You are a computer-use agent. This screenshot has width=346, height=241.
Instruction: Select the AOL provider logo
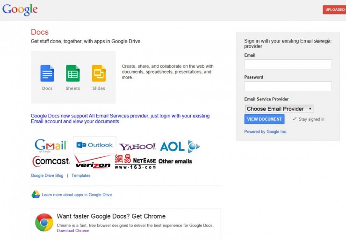180,146
